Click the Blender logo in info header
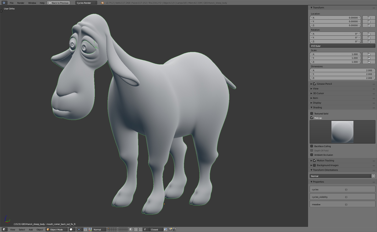Viewport: 377px width, 232px height. pyautogui.click(x=103, y=3)
